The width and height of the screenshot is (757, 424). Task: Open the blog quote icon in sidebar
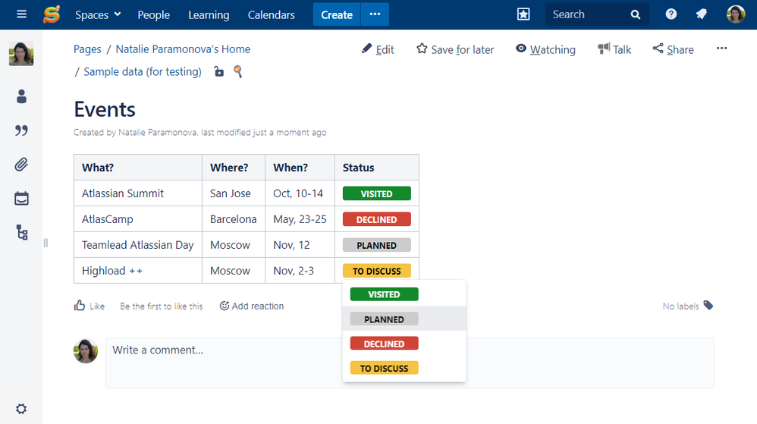(x=21, y=130)
